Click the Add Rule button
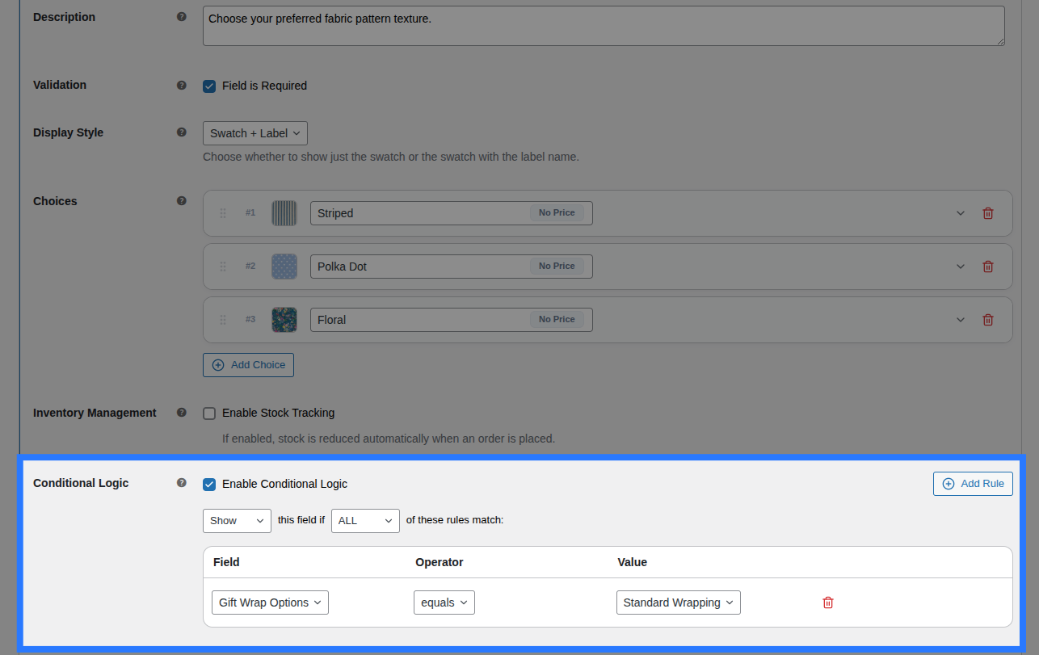1039x655 pixels. (973, 484)
